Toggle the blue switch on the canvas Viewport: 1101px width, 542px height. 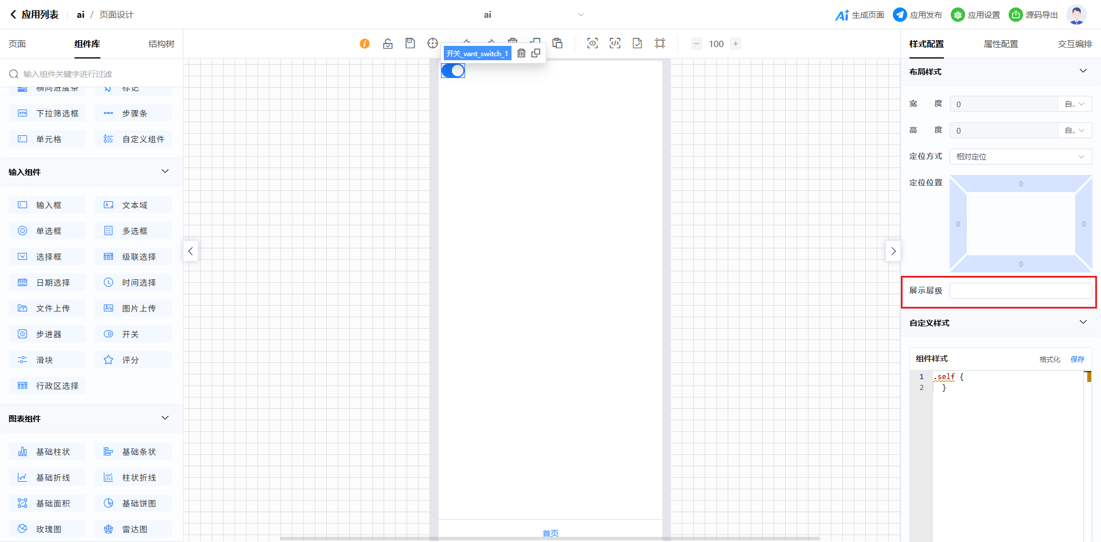point(453,71)
